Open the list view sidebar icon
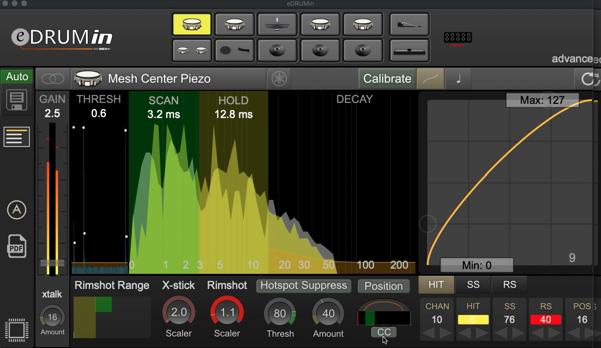This screenshot has height=348, width=601. click(x=17, y=137)
